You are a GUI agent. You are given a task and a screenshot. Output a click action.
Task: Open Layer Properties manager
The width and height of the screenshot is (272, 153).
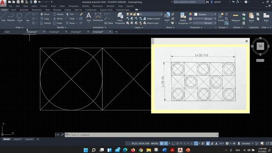click(x=120, y=18)
